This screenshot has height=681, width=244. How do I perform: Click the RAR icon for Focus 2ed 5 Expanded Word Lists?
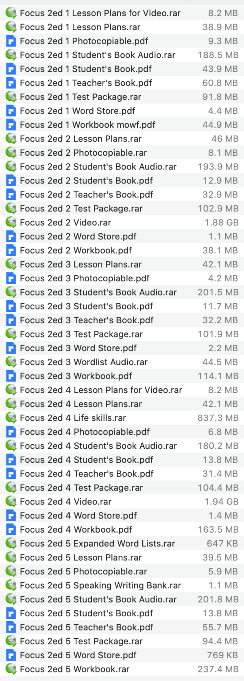pyautogui.click(x=11, y=543)
